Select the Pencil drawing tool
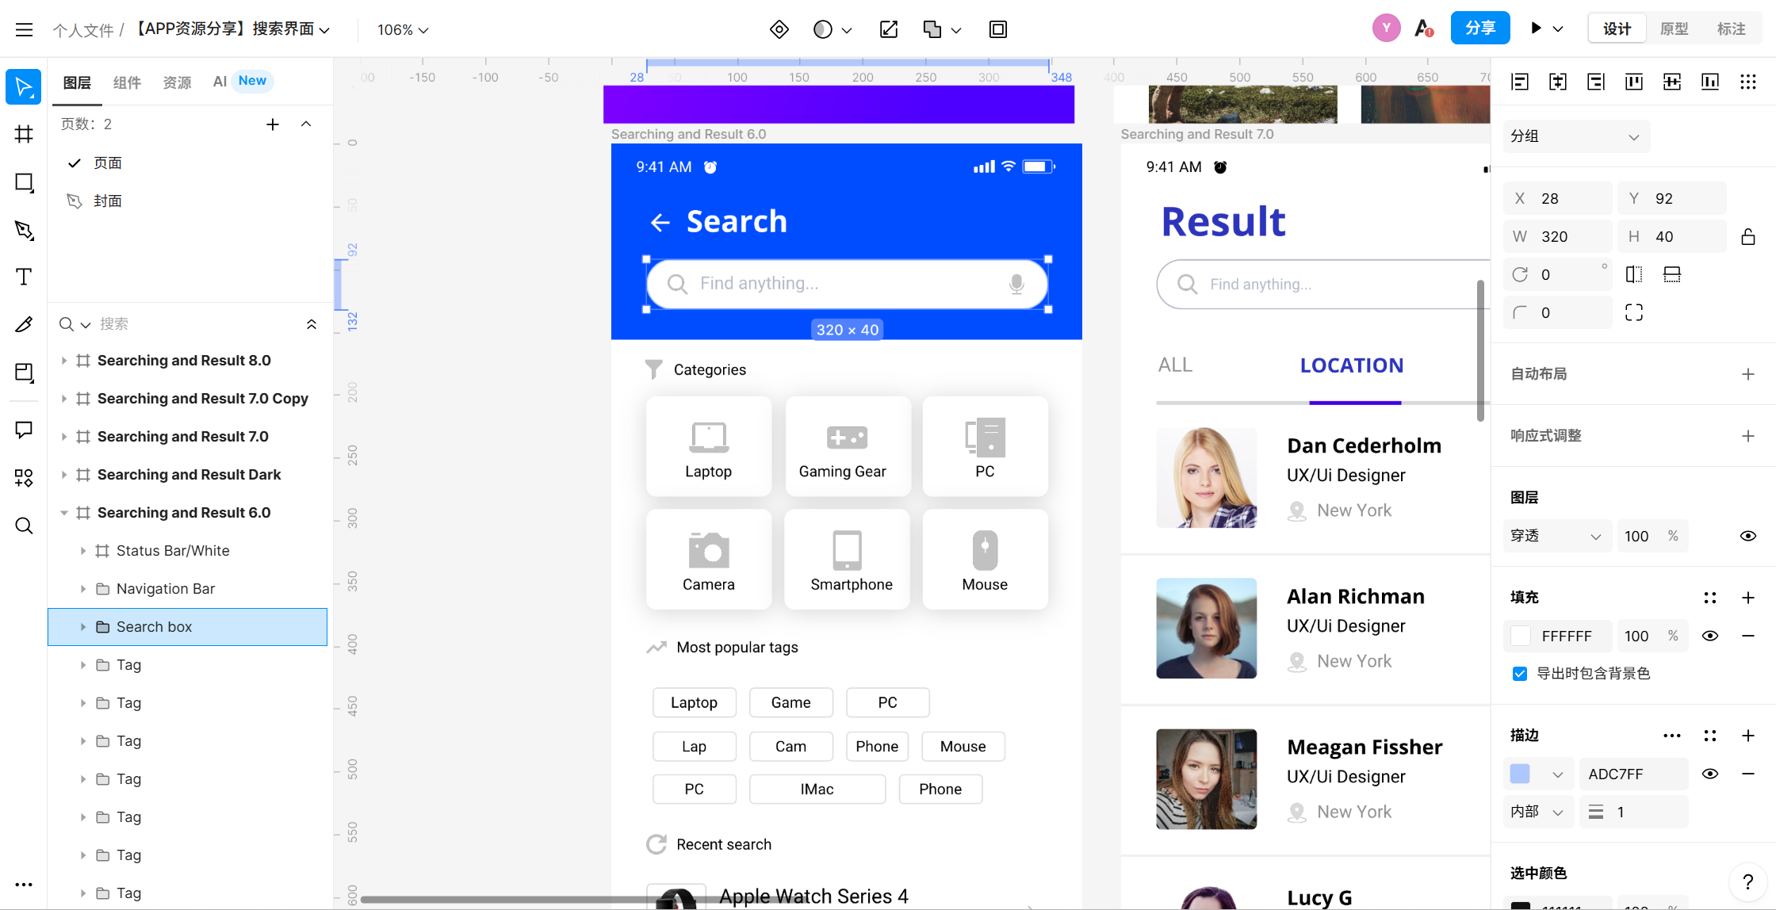The height and width of the screenshot is (910, 1776). pos(24,324)
